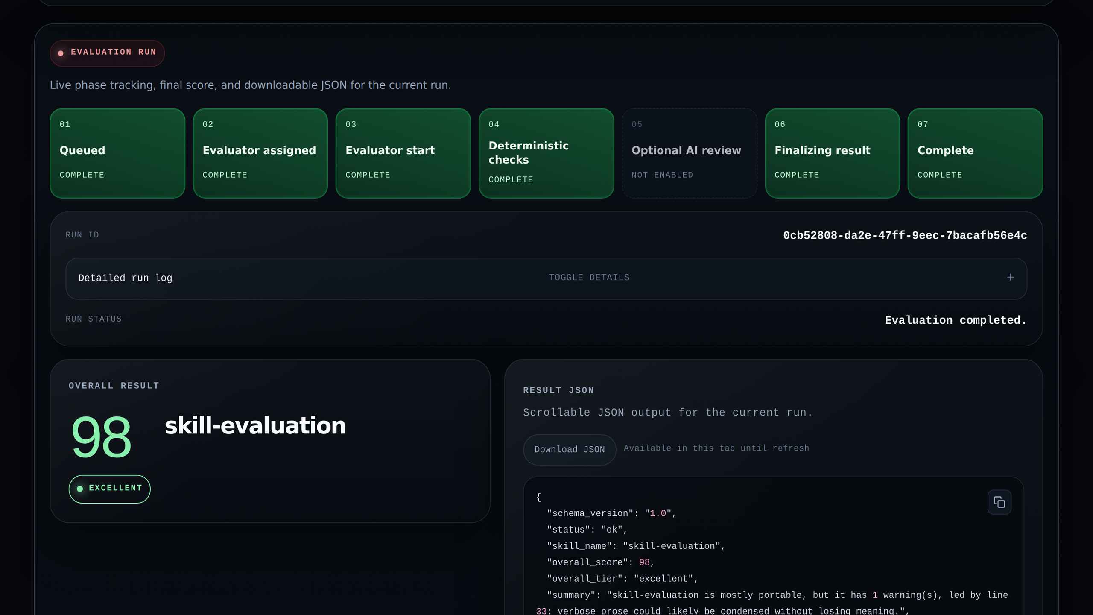Open the Deterministic checks phase card
Viewport: 1093px width, 615px height.
point(546,153)
